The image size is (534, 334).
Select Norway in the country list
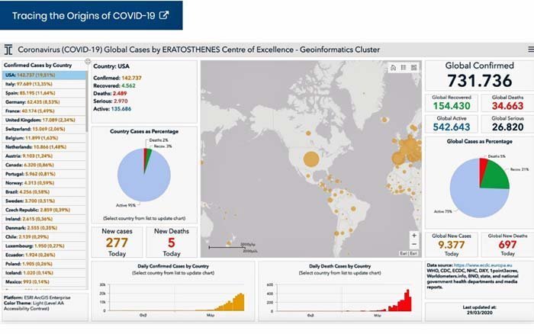point(44,183)
